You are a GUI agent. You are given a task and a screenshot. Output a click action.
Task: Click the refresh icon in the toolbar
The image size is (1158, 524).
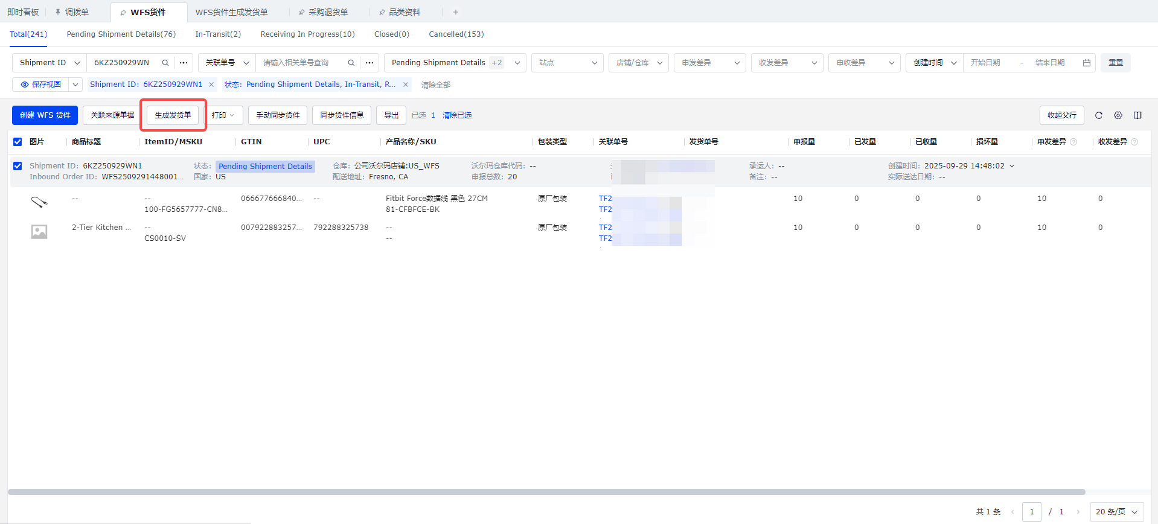click(x=1099, y=115)
